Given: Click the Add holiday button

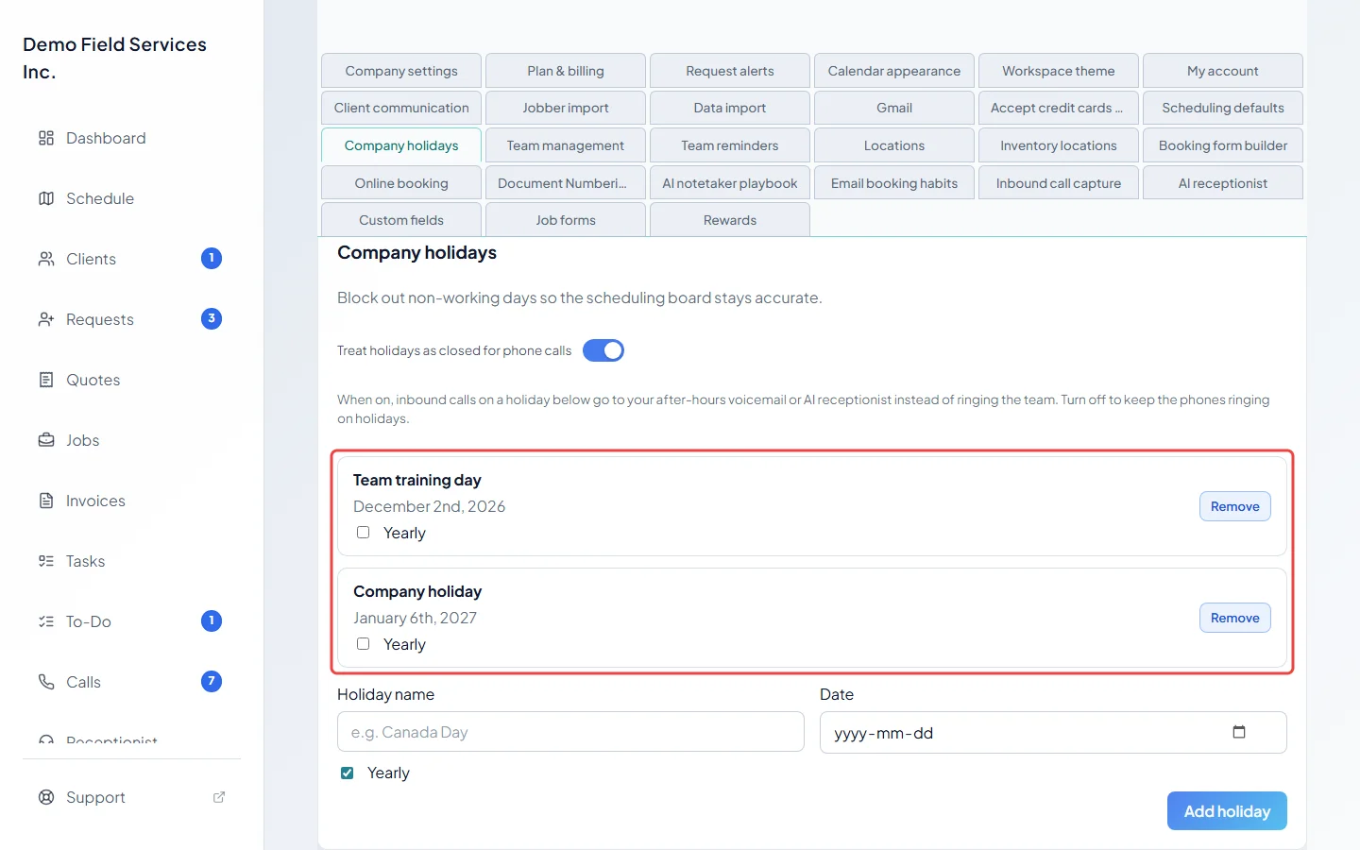Looking at the screenshot, I should (1227, 811).
